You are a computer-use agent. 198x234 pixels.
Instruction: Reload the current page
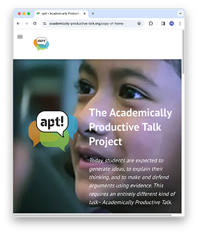point(35,23)
